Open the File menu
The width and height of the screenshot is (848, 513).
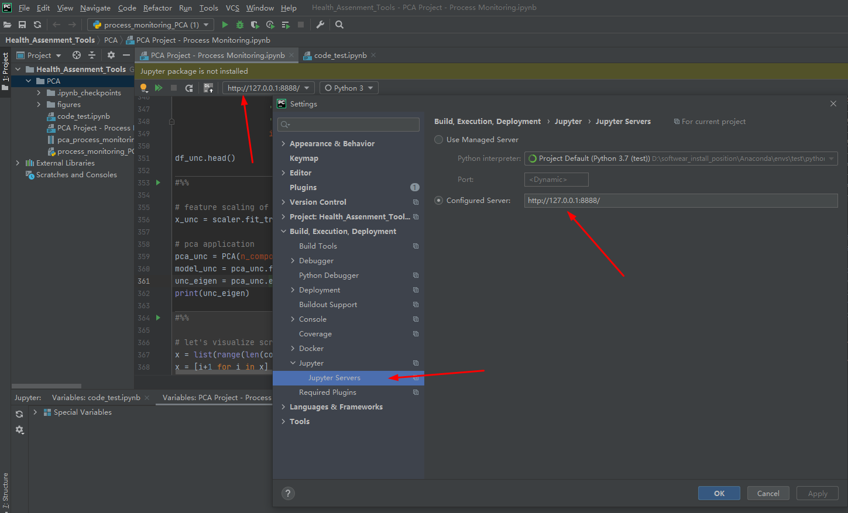pyautogui.click(x=24, y=8)
